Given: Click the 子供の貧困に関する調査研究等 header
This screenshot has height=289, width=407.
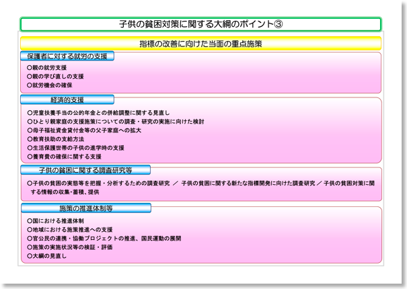Looking at the screenshot, I should pyautogui.click(x=85, y=170).
